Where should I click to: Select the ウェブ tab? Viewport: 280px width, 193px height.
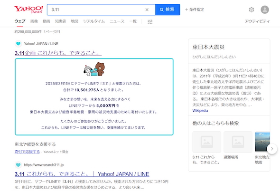(x=20, y=21)
